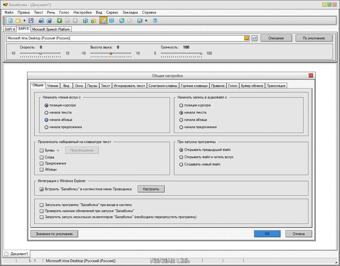Create a new document from the toolbar

pos(10,21)
